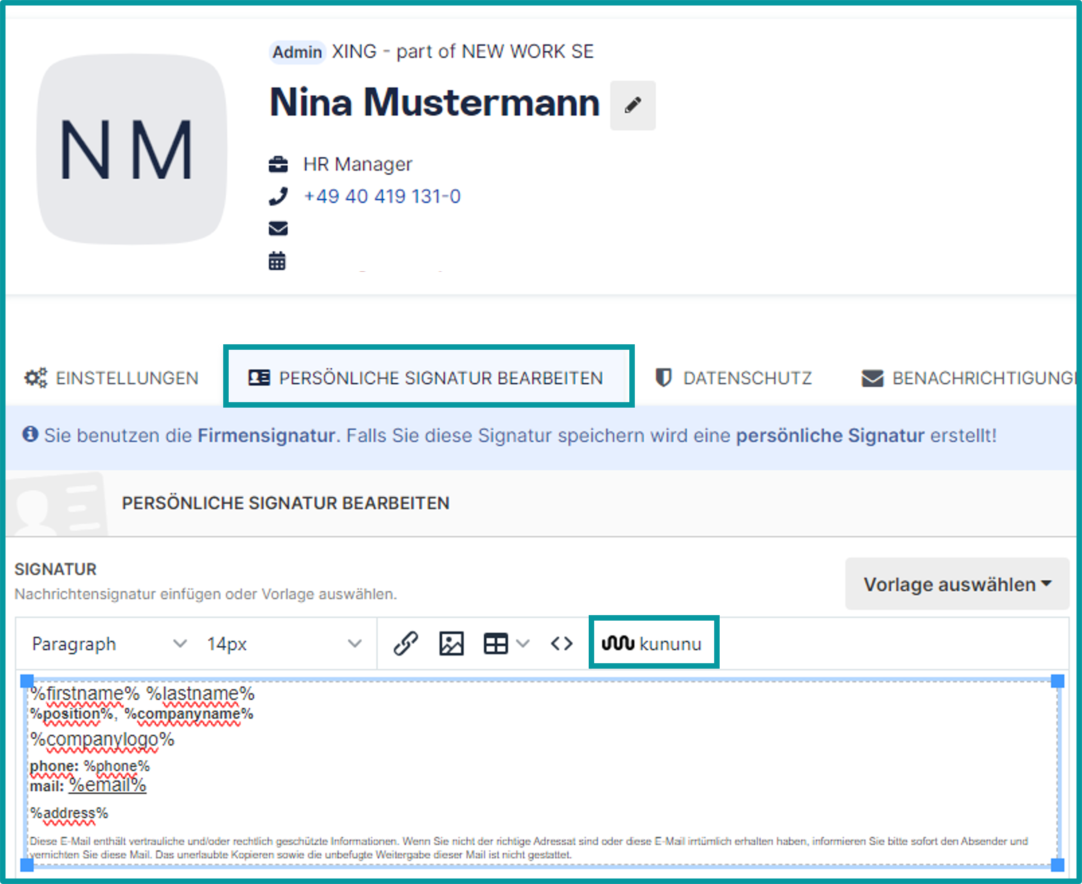Click the Nina Mustermann heading
Viewport: 1082px width, 884px height.
click(x=435, y=102)
